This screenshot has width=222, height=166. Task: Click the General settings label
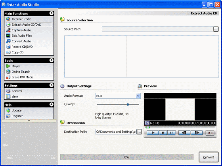point(17,91)
